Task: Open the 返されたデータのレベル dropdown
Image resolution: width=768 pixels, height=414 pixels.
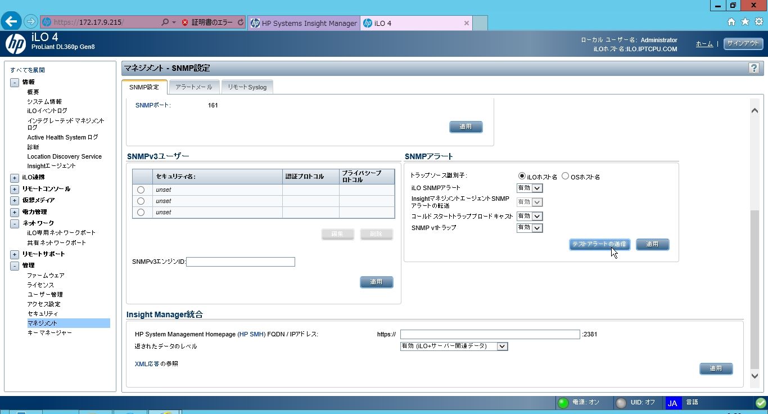Action: [454, 346]
